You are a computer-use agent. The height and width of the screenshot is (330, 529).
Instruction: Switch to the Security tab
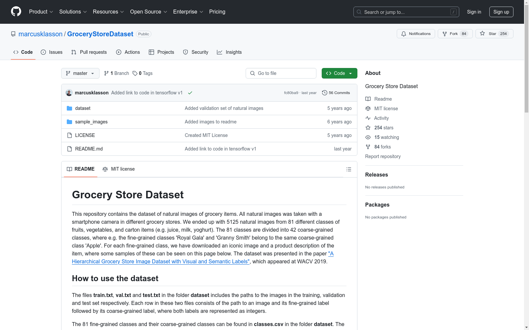click(x=196, y=52)
